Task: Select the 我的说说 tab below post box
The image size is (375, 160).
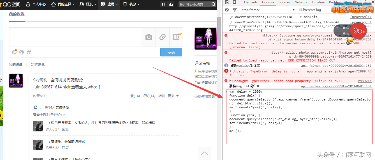Action: click(16, 64)
